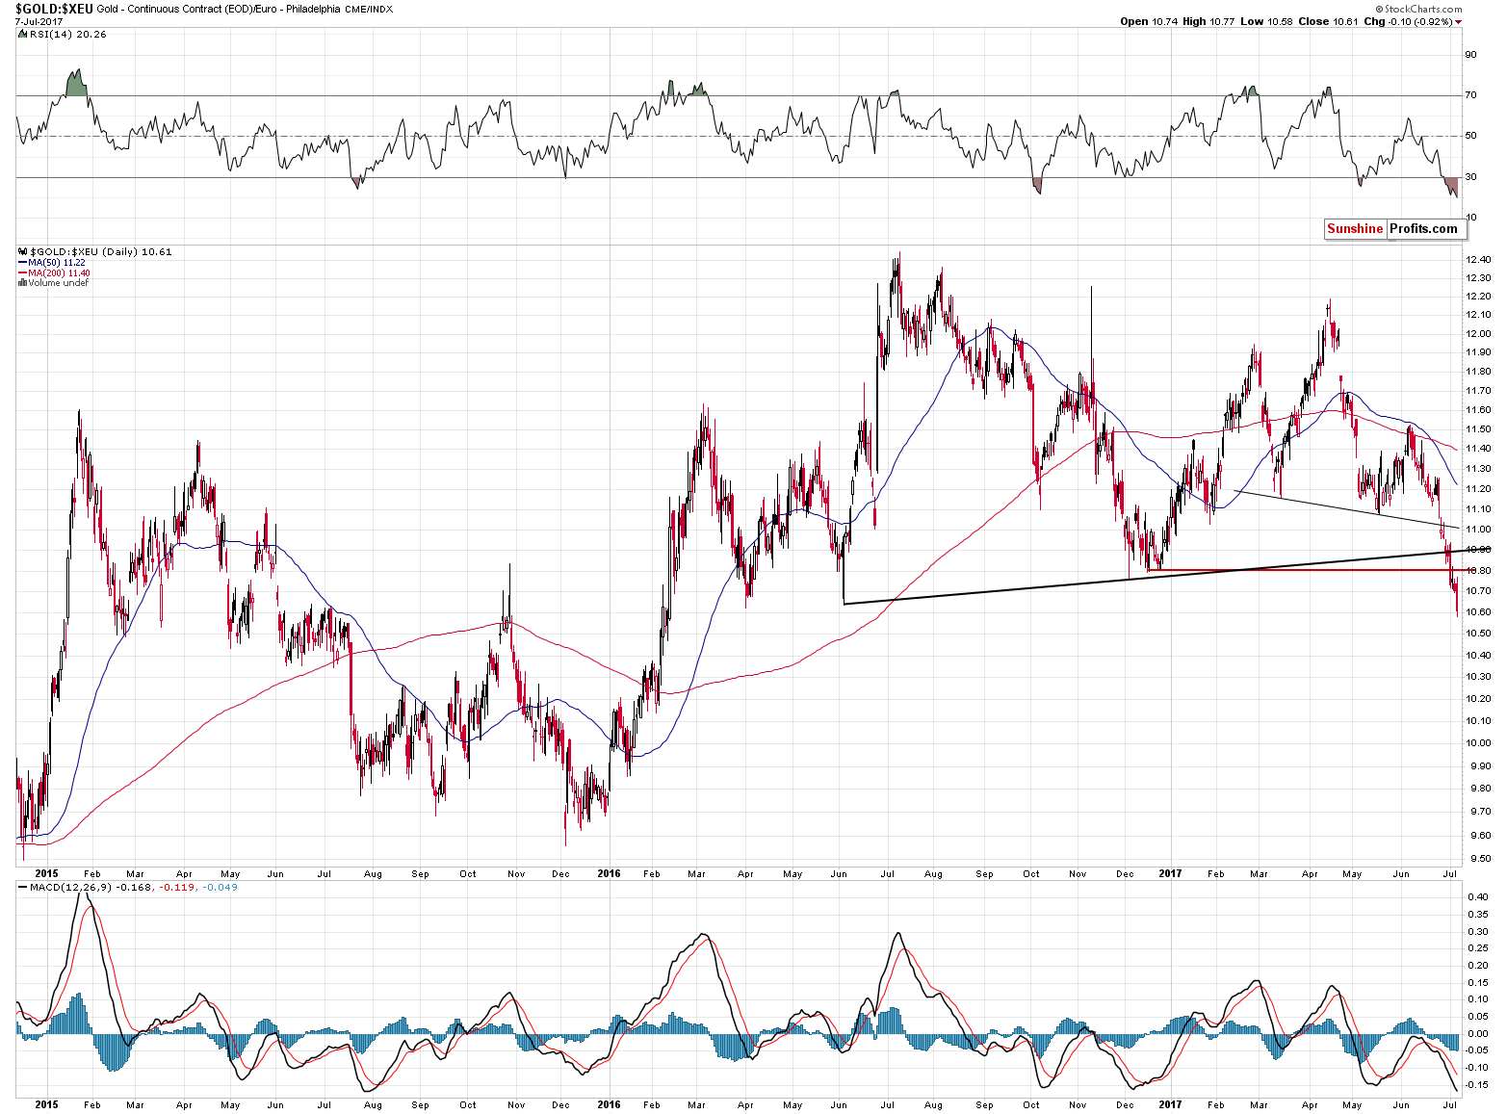Click the 'Gold - Continuous Contract (EOD)/Euro - Philadelphia' description

click(219, 9)
